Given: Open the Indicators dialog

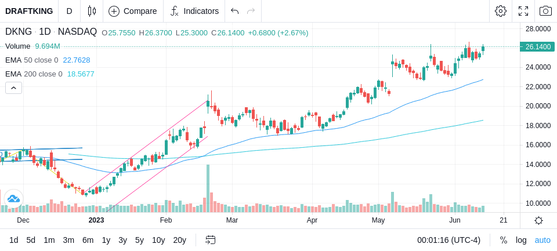Looking at the screenshot, I should click(x=194, y=11).
